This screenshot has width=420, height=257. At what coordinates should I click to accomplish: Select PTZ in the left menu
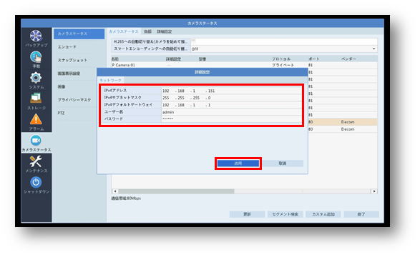tap(61, 113)
